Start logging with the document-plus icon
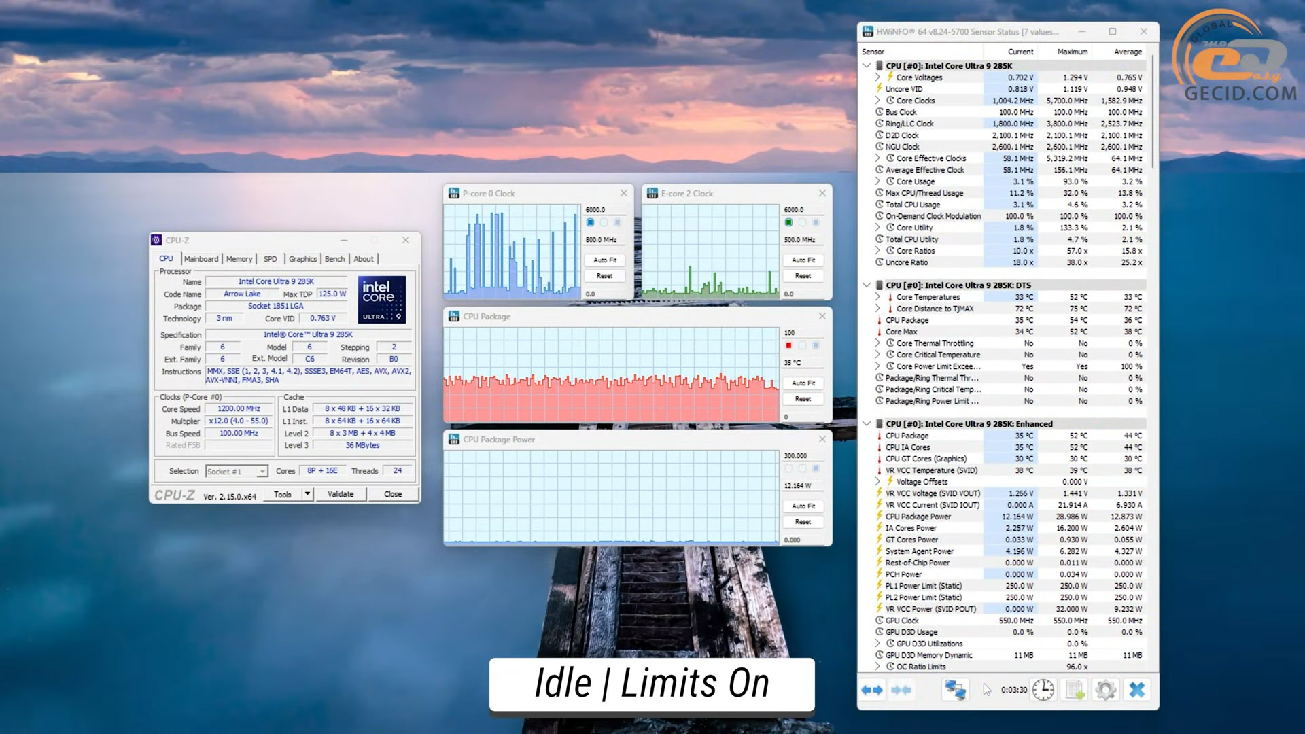Viewport: 1305px width, 734px height. pyautogui.click(x=1075, y=690)
